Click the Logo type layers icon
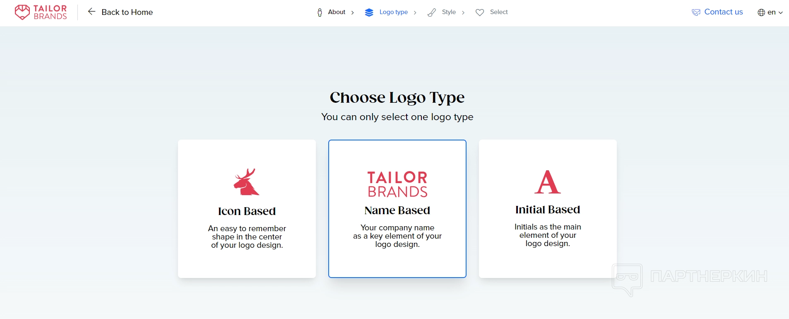 click(369, 12)
